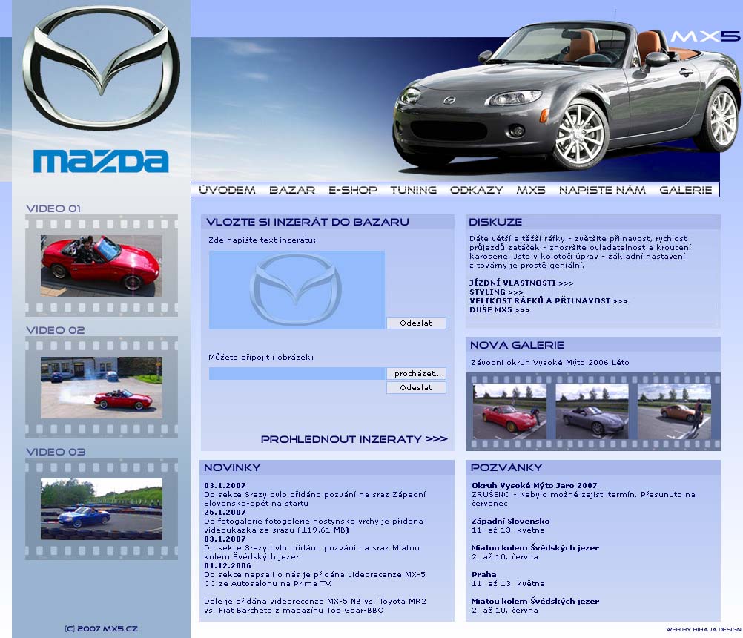The height and width of the screenshot is (638, 743).
Task: Click the gallery caption Závodní okruh Vysoké Mýto 2006 Léto
Action: [x=549, y=363]
